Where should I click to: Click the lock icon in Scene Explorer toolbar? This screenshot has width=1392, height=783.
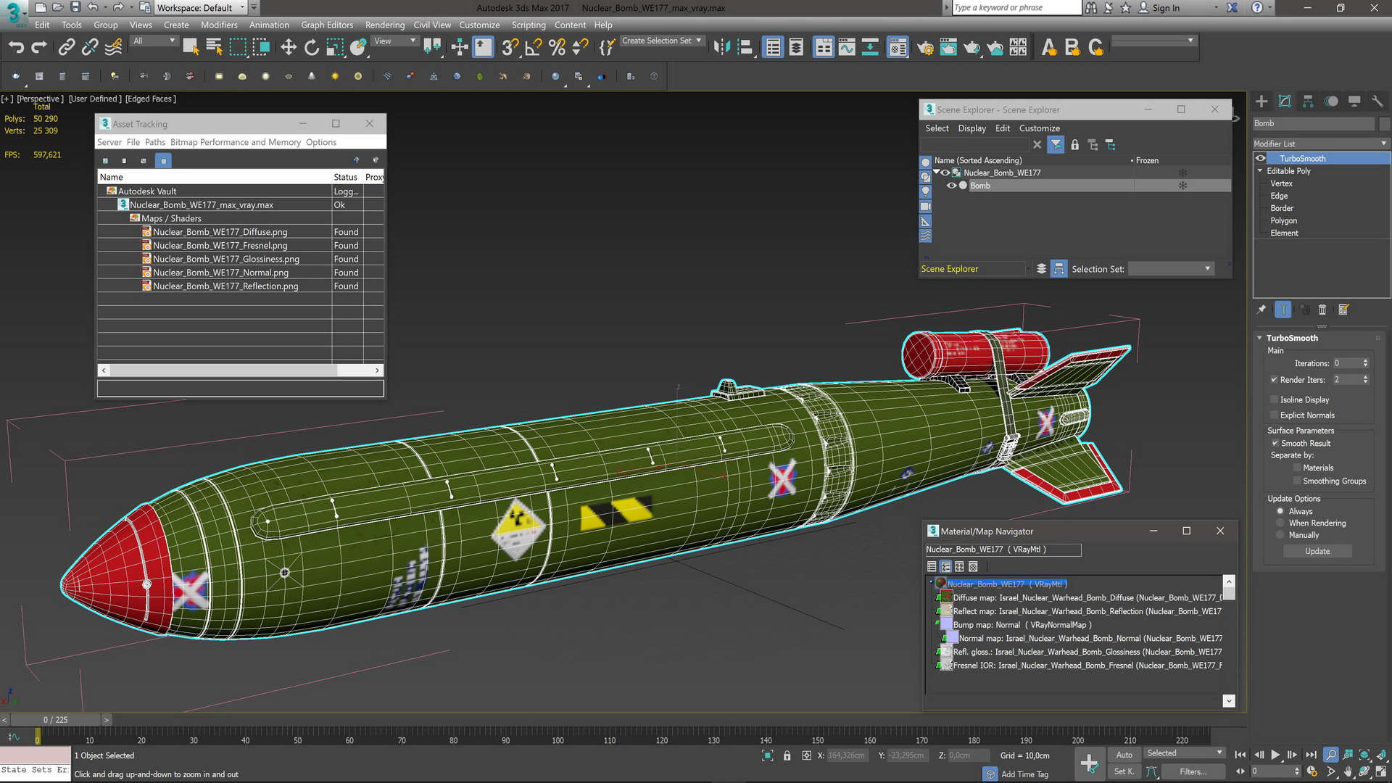(x=1075, y=145)
